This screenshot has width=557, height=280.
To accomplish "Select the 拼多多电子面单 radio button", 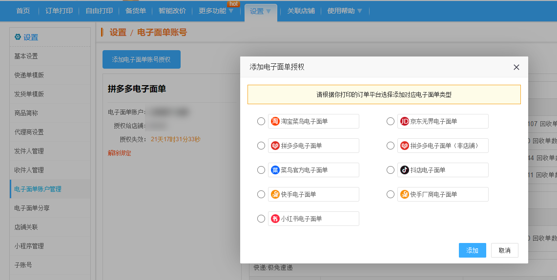I will (261, 146).
